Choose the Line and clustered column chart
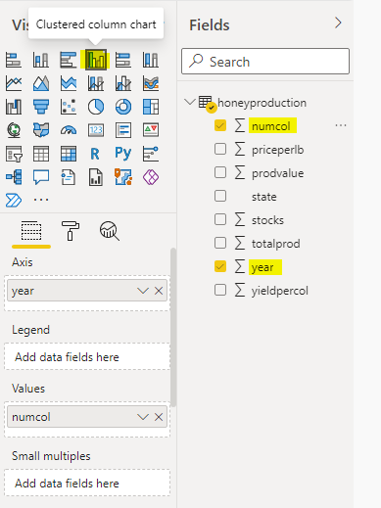381x508 pixels. pyautogui.click(x=123, y=83)
